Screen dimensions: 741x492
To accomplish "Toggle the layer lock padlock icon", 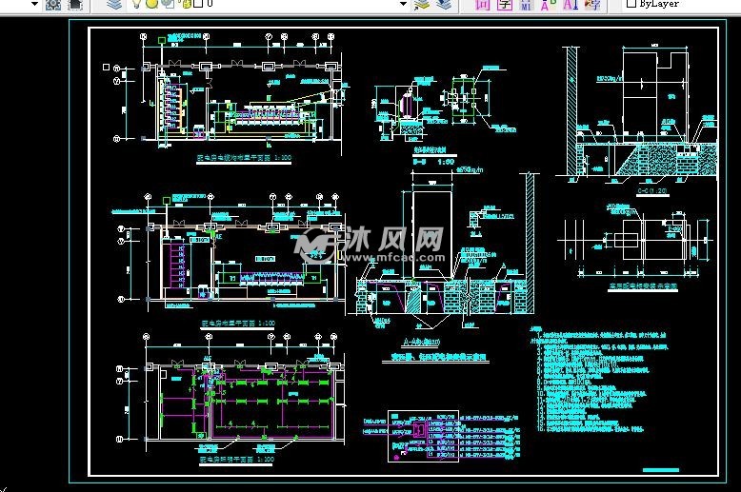I will tap(186, 4).
